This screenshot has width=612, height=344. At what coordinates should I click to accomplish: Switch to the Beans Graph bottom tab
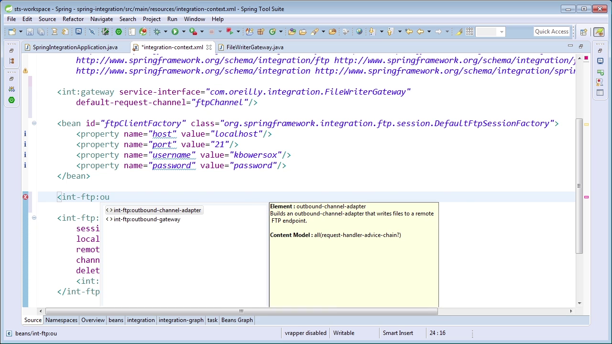(x=237, y=320)
